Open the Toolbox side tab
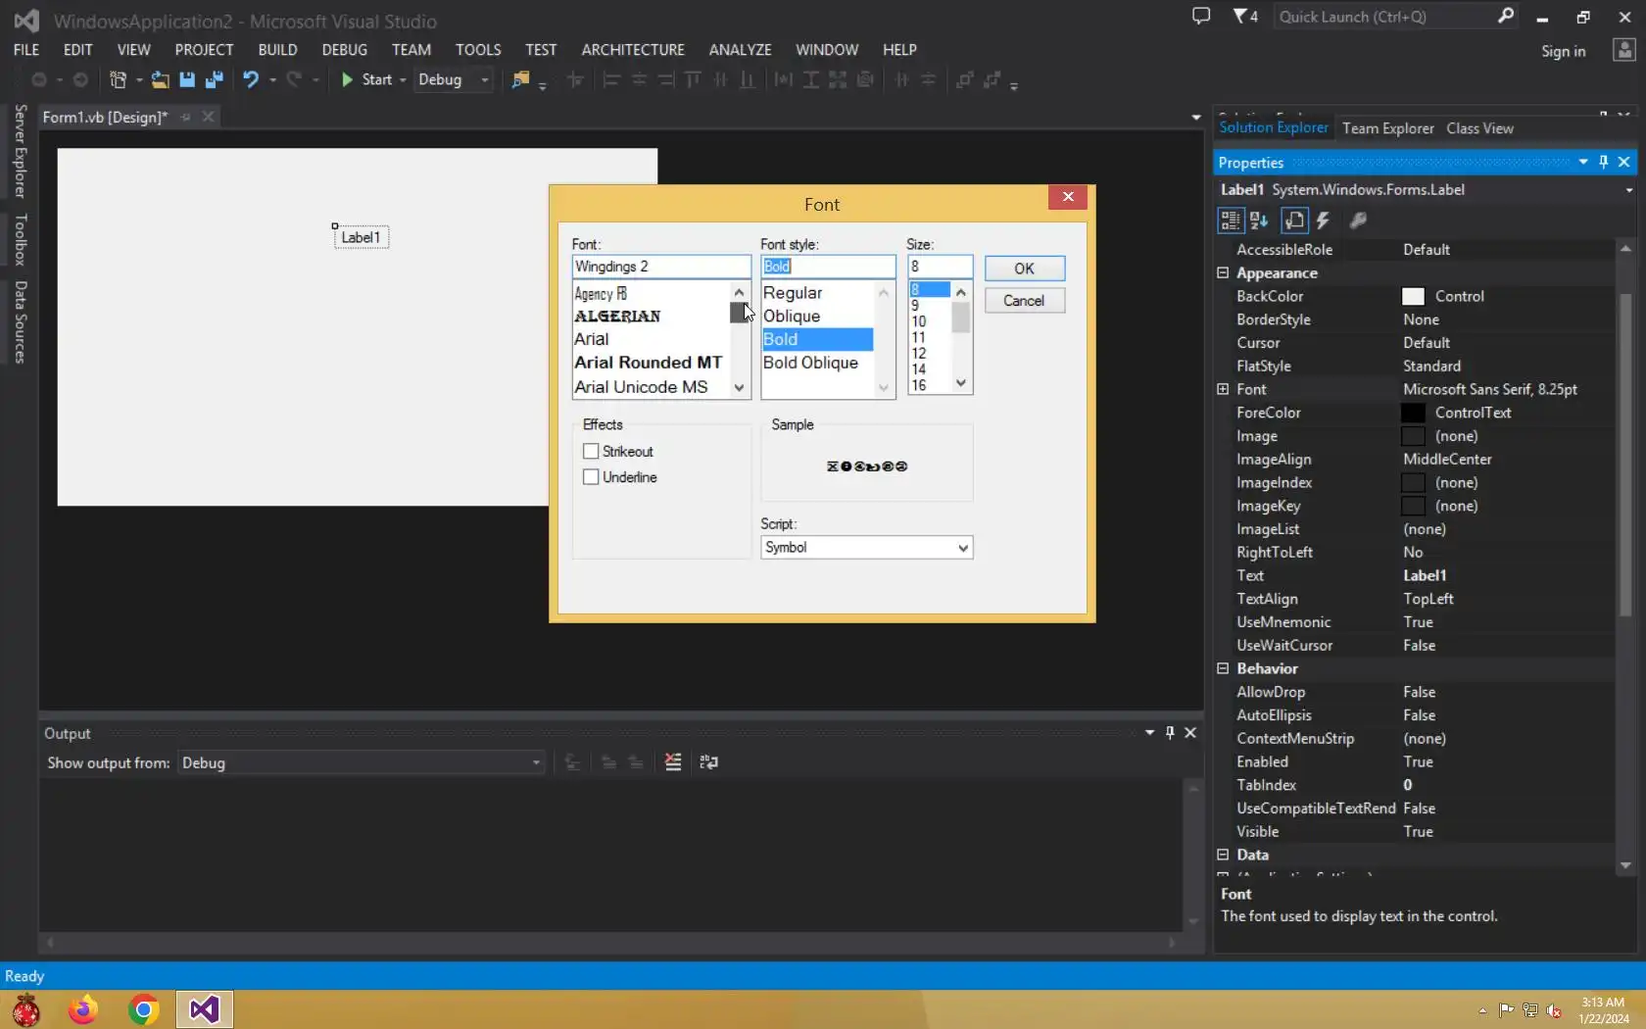 tap(20, 239)
